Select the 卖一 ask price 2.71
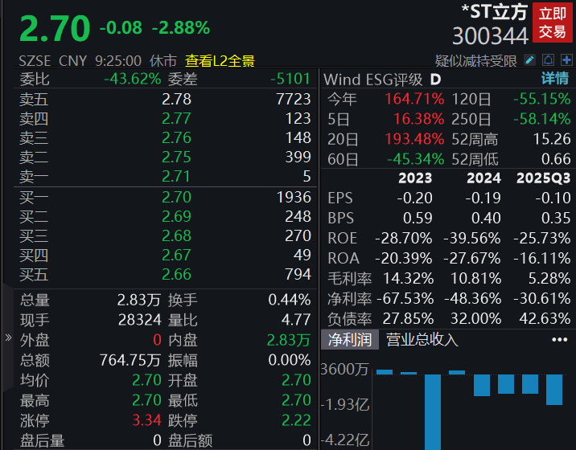This screenshot has width=576, height=450. click(176, 177)
